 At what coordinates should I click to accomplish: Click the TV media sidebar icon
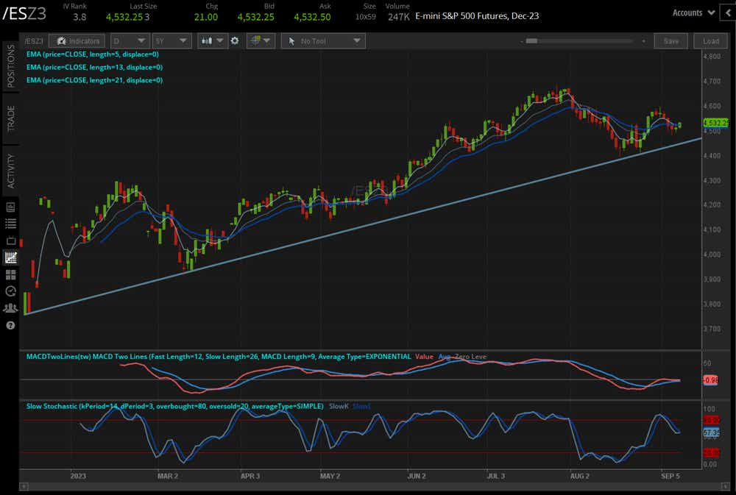click(10, 241)
